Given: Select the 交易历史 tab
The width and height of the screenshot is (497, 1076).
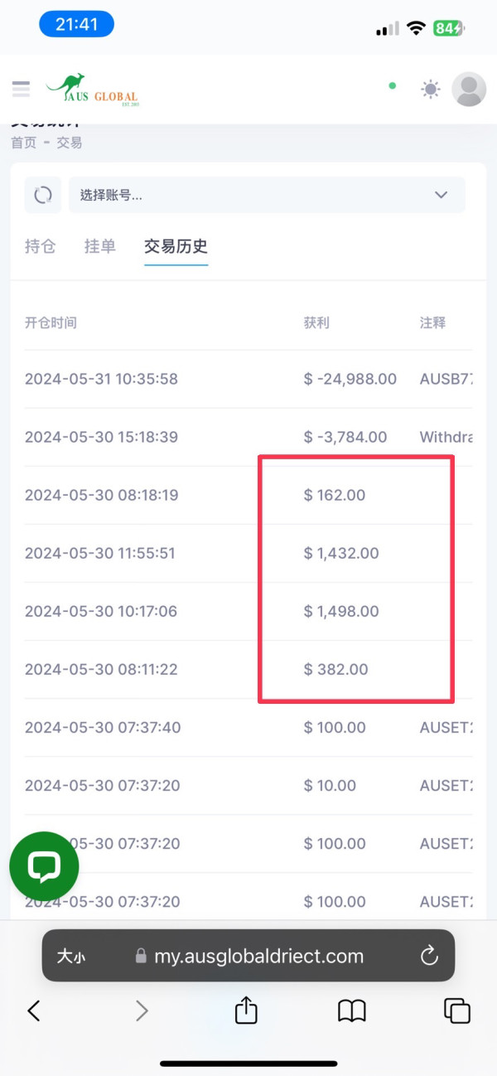Looking at the screenshot, I should pyautogui.click(x=176, y=246).
